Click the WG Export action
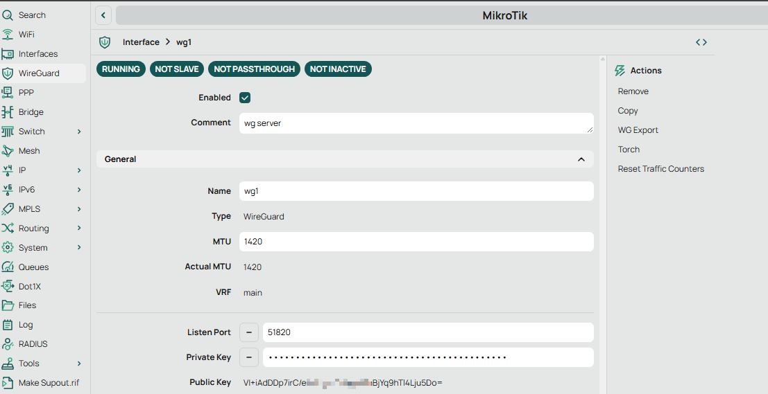Screen dimensions: 768x394 (638, 130)
